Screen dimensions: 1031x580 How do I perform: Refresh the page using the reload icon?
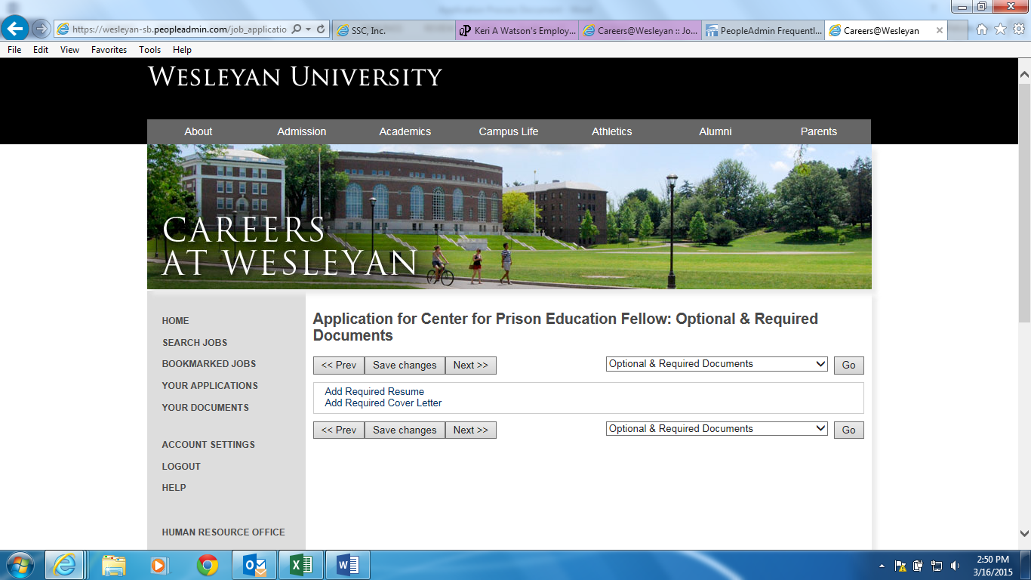321,29
